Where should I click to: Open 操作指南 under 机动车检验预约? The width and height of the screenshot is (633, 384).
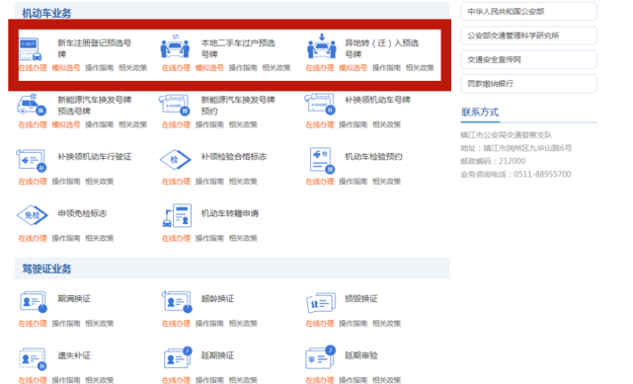353,182
